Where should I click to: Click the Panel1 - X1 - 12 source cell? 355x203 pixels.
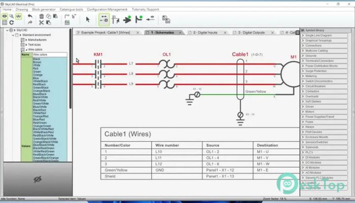coord(228,170)
